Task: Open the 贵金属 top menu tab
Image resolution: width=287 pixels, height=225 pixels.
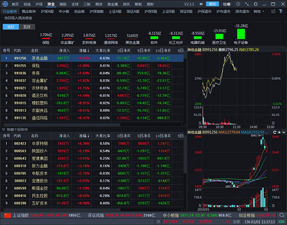Action: [112, 4]
